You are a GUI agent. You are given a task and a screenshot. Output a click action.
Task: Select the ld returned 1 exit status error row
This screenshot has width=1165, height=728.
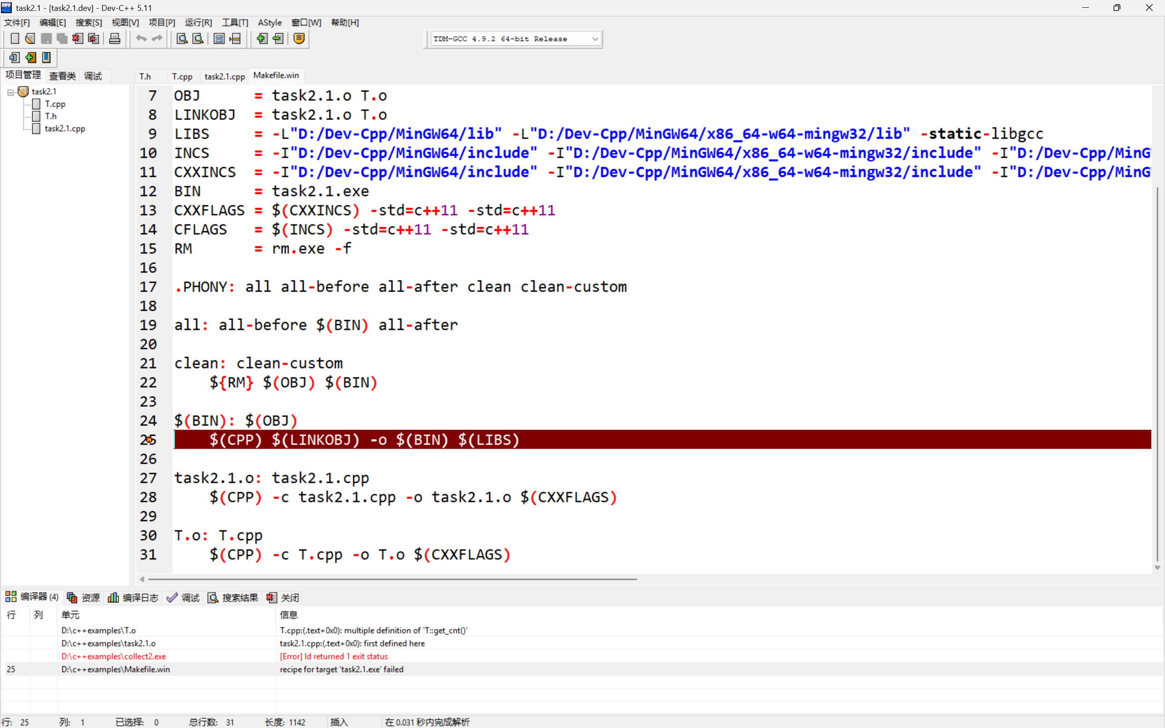[x=333, y=656]
